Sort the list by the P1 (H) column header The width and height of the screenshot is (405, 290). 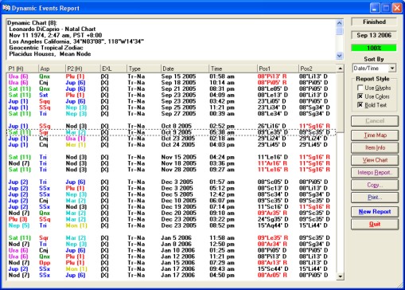click(22, 69)
